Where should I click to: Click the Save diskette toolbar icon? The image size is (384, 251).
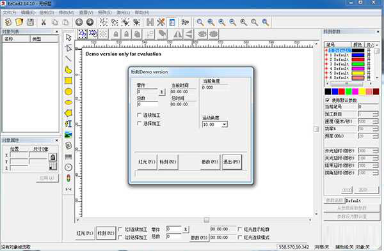[30, 22]
